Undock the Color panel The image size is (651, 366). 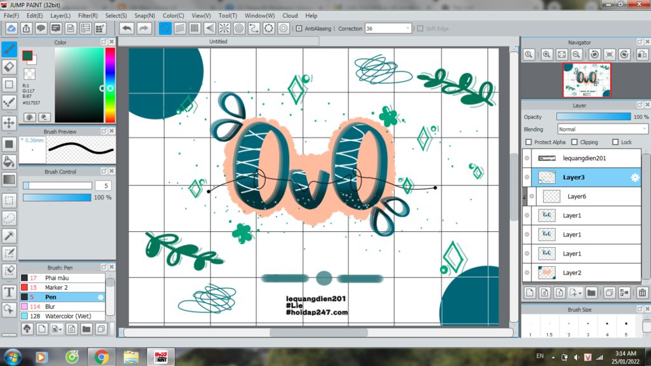pos(104,42)
